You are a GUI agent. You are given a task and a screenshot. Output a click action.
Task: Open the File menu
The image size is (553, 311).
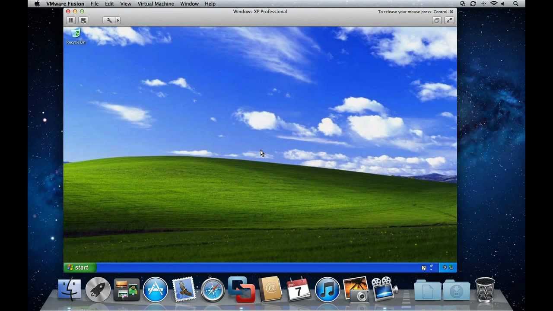click(95, 4)
